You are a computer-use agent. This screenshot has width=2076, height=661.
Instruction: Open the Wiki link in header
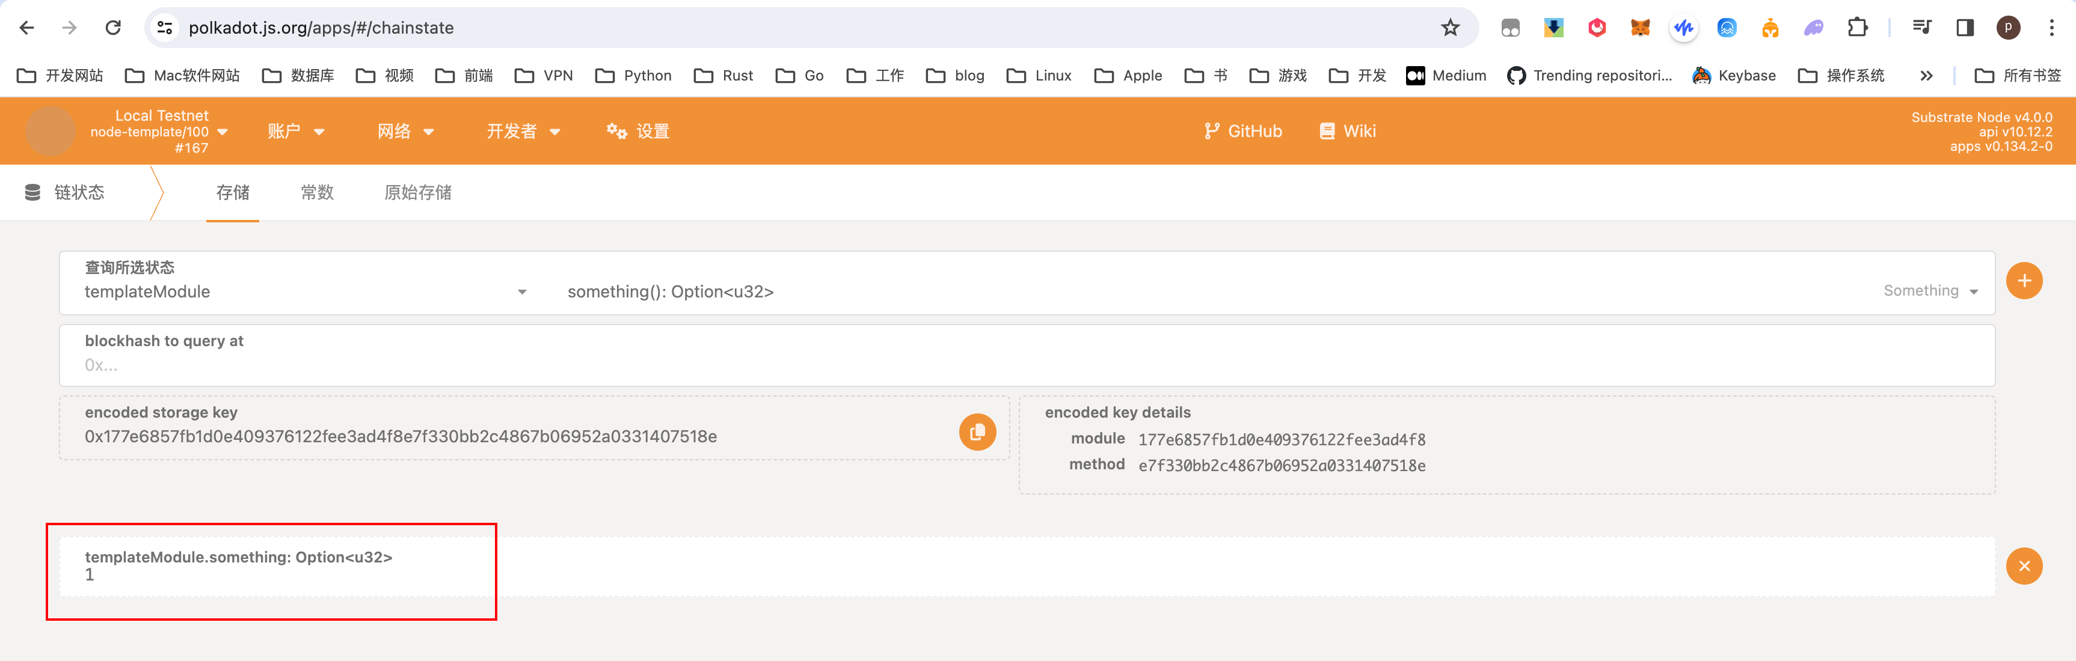coord(1348,131)
